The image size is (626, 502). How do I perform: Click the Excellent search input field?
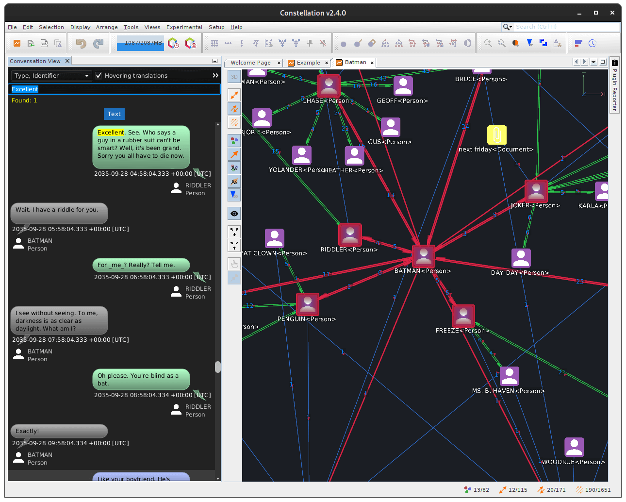pyautogui.click(x=115, y=89)
